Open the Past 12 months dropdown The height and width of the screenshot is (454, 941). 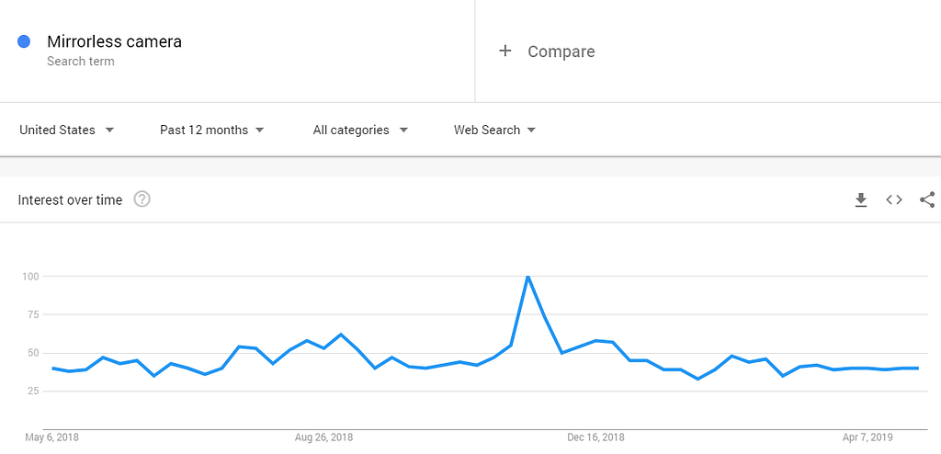[212, 130]
